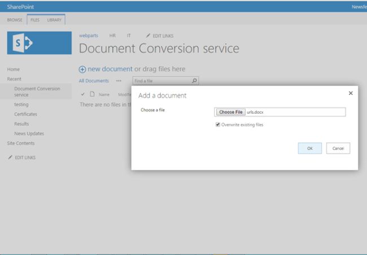
Task: Open the IT top navigation link
Action: 129,36
